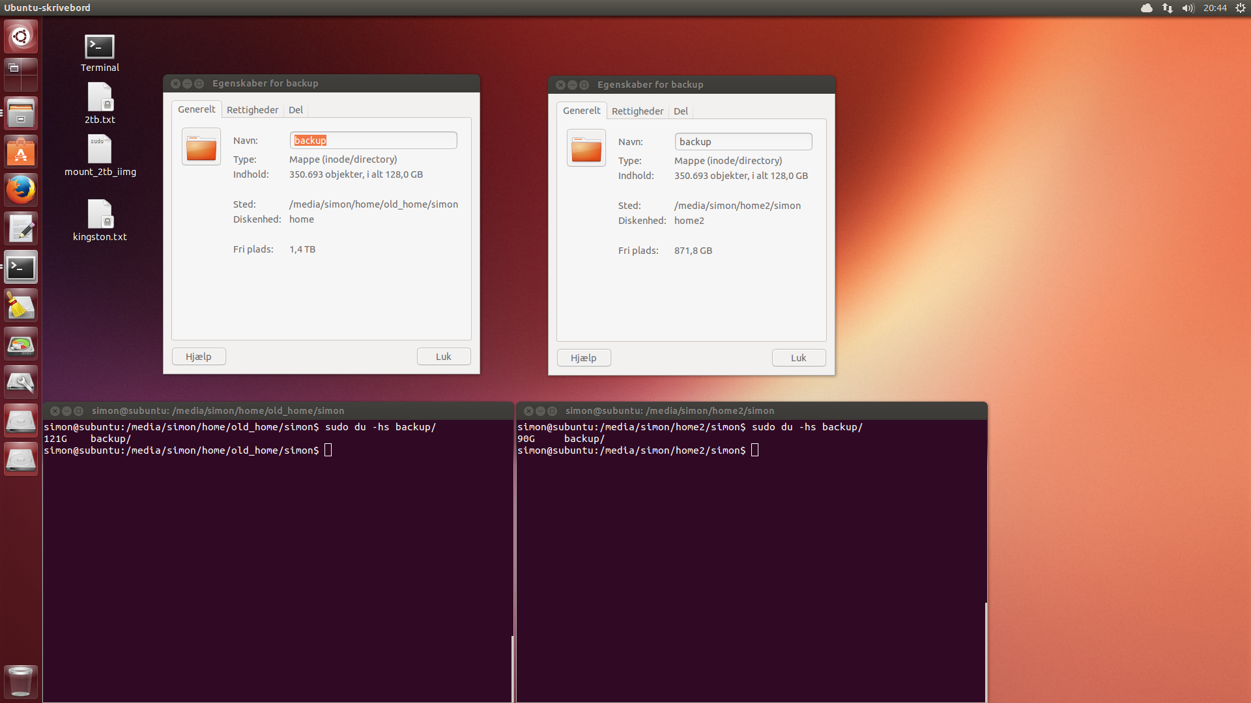Click the home2 terminal scrollbar
The image size is (1251, 703).
(x=986, y=652)
